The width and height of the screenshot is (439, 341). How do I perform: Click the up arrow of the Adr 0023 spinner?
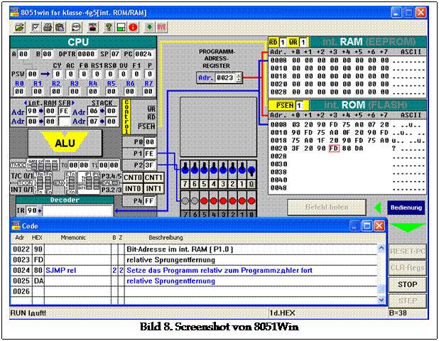click(239, 75)
